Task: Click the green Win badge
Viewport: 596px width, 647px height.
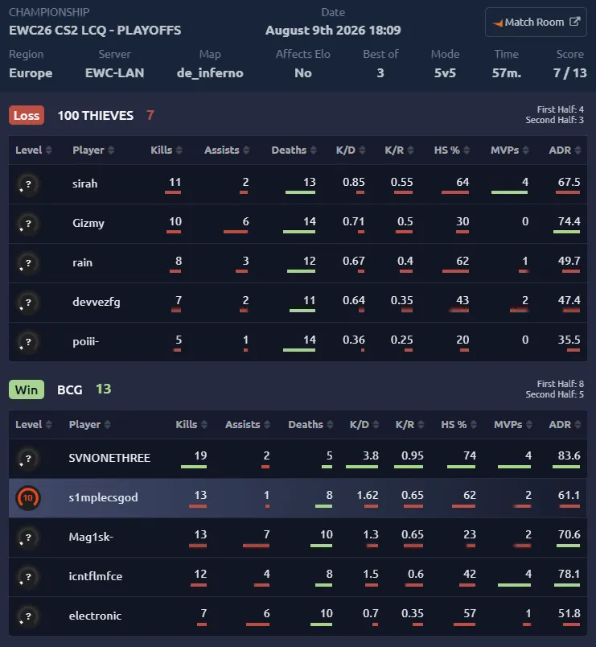Action: 27,389
